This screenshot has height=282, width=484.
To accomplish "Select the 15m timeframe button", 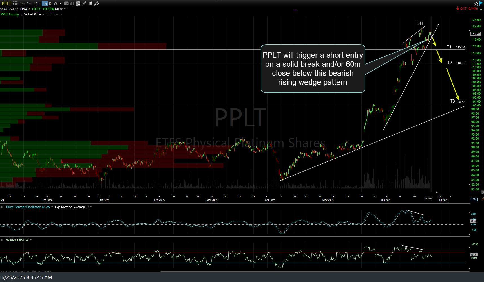I will pyautogui.click(x=37, y=4).
